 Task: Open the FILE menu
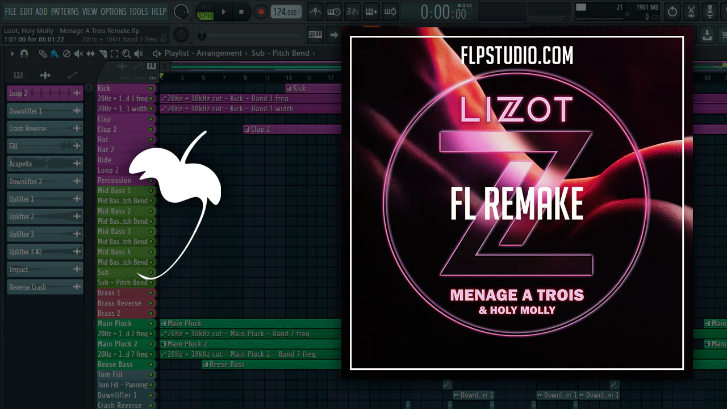coord(11,11)
